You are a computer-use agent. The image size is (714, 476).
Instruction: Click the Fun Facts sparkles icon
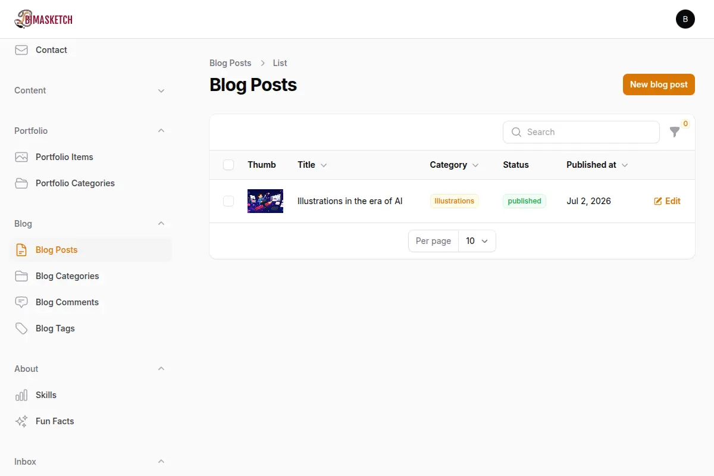21,421
